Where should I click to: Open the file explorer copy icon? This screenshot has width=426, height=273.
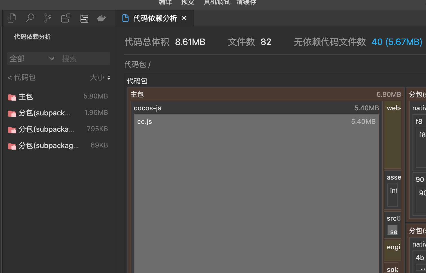pos(12,18)
